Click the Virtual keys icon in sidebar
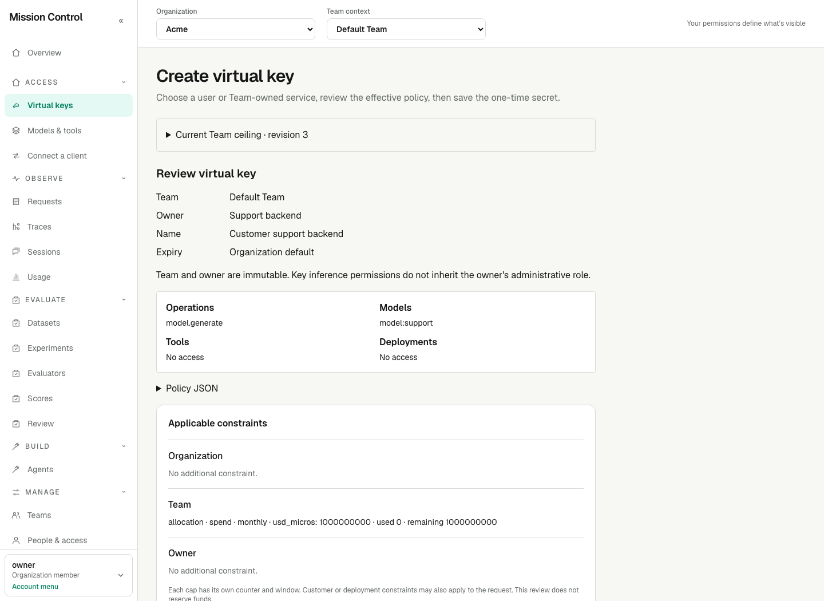The height and width of the screenshot is (601, 824). click(16, 105)
